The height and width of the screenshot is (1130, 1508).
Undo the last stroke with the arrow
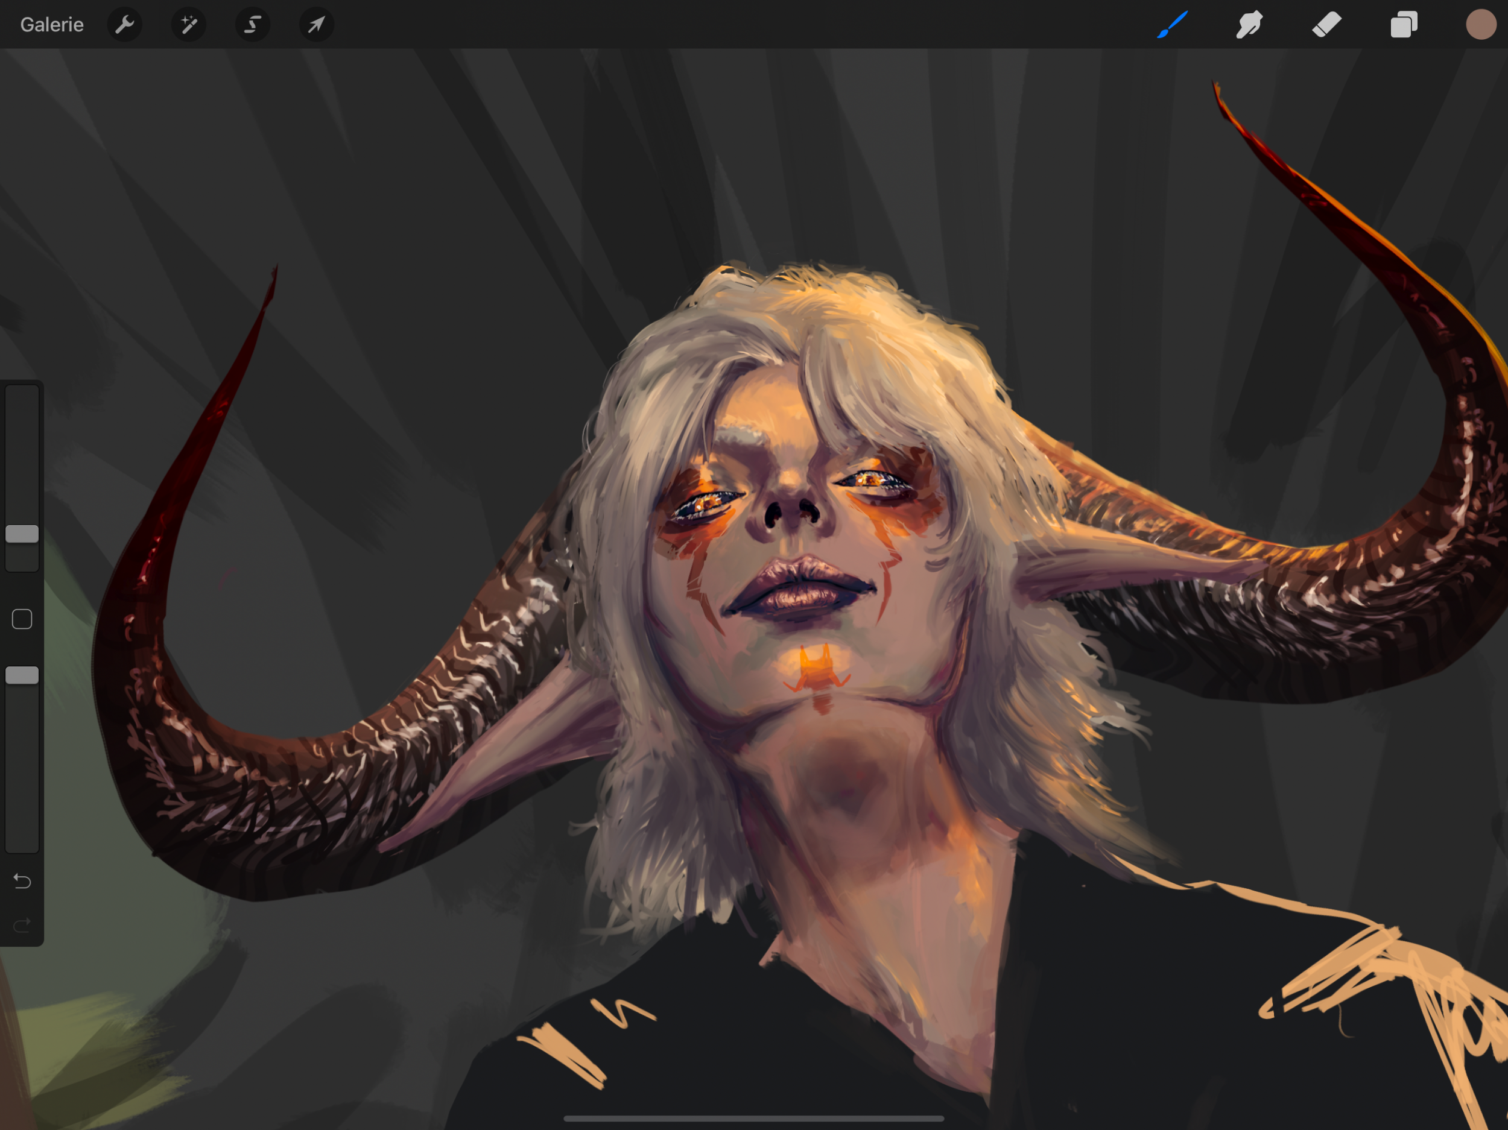[22, 881]
